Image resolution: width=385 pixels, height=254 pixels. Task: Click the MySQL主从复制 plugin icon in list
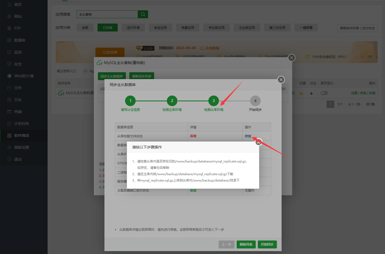coord(61,93)
